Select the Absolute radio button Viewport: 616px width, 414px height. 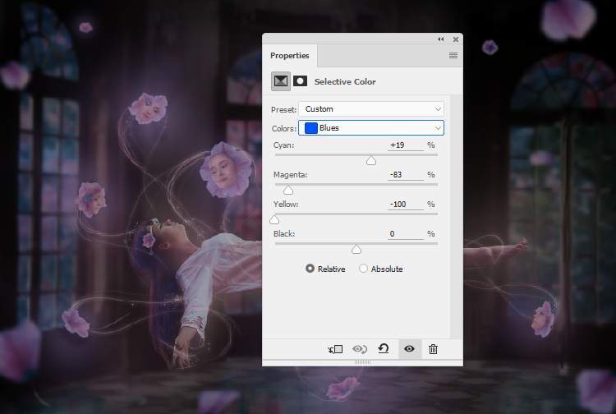[x=363, y=269]
